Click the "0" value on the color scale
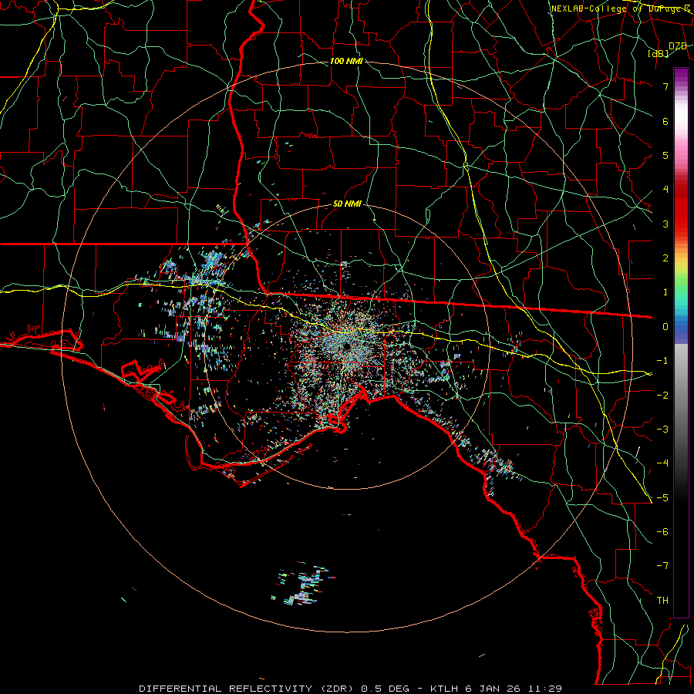This screenshot has width=694, height=694. click(x=665, y=327)
